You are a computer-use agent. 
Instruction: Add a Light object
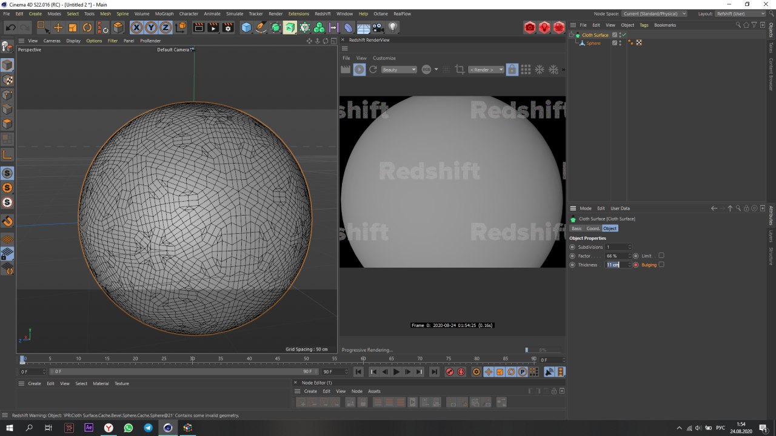[393, 27]
